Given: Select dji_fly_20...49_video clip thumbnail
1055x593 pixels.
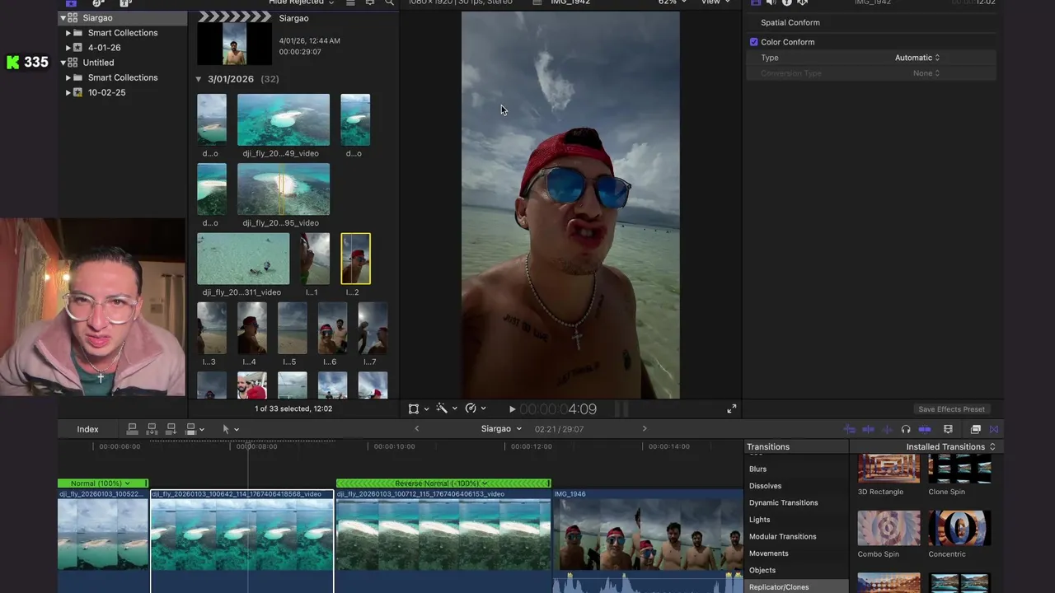Looking at the screenshot, I should [284, 120].
